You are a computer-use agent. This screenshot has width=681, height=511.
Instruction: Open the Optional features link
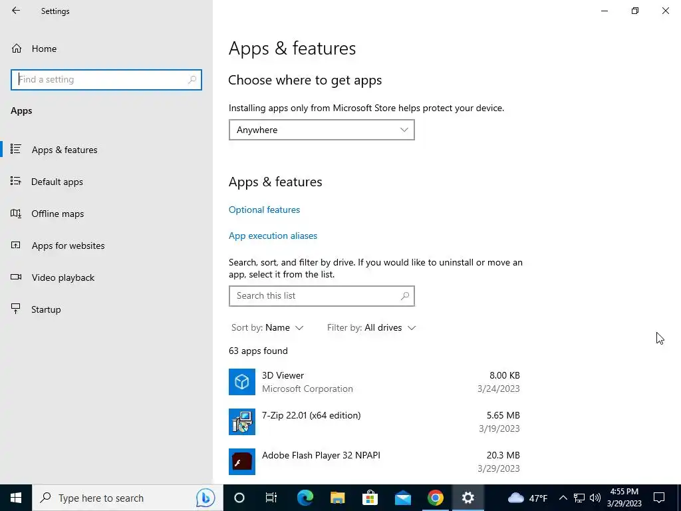(x=264, y=210)
